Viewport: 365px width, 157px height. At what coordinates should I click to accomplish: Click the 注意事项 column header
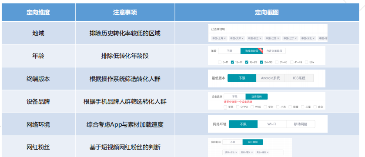125,12
